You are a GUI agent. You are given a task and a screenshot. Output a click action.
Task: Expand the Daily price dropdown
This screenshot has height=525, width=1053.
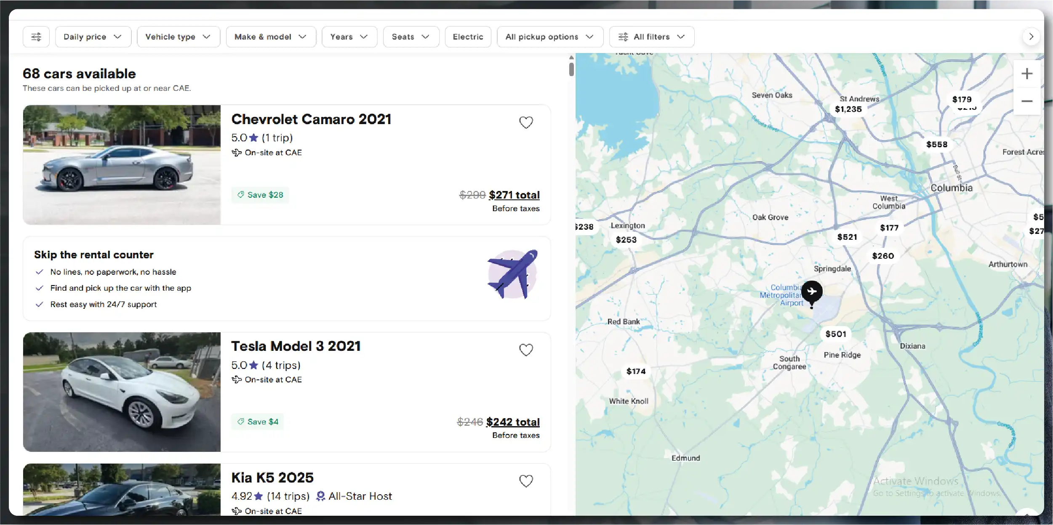[93, 37]
